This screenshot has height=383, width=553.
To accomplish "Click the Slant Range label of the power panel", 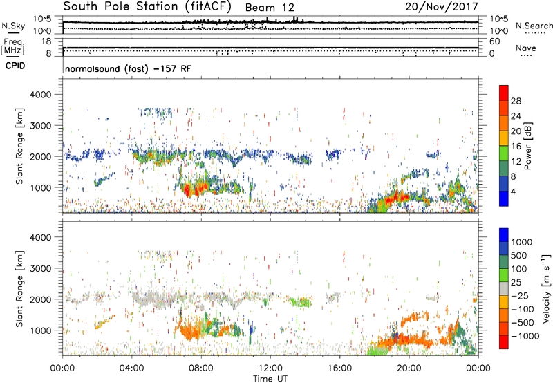I will tap(19, 146).
